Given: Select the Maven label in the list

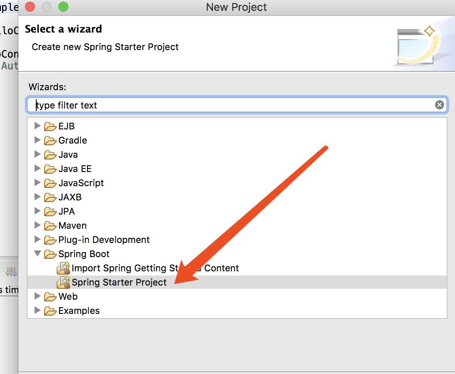Looking at the screenshot, I should [x=72, y=225].
